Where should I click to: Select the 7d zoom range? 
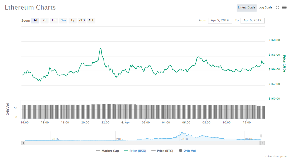[x=44, y=21]
